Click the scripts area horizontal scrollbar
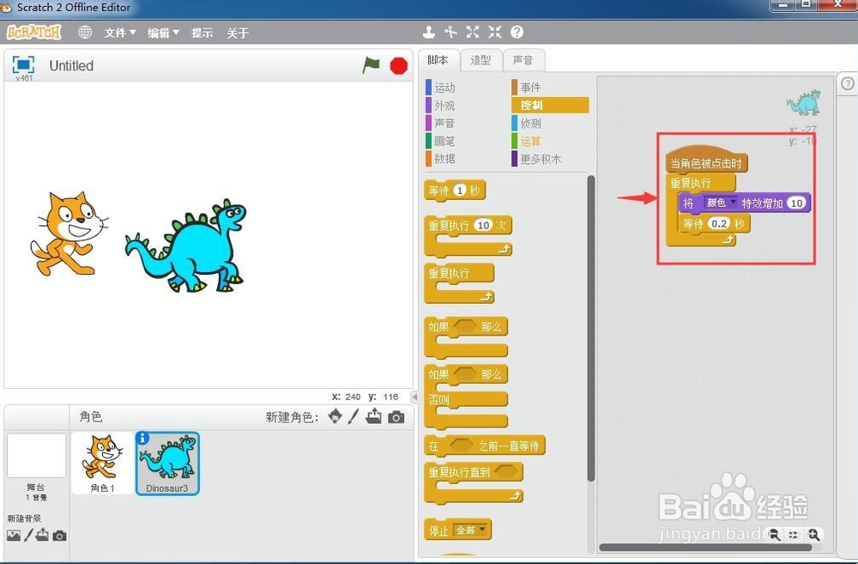The height and width of the screenshot is (564, 858). (706, 547)
